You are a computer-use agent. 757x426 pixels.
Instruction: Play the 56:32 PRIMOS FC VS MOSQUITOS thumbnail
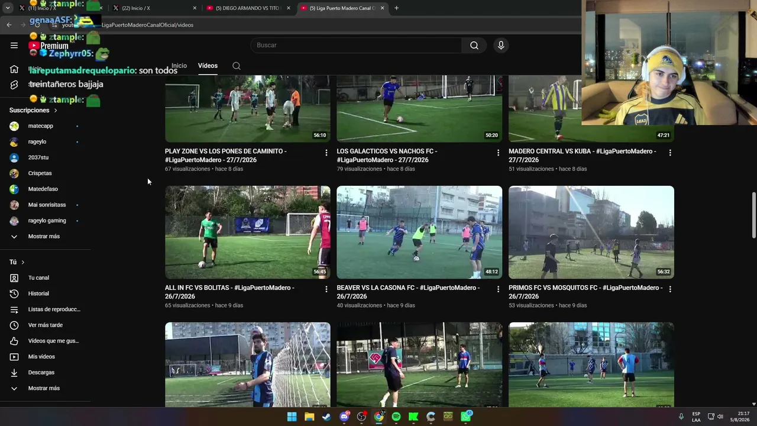591,233
